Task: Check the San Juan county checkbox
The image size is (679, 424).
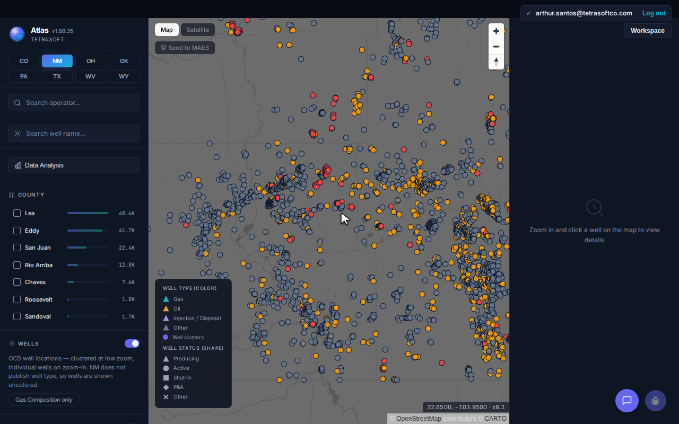Action: [x=17, y=248]
